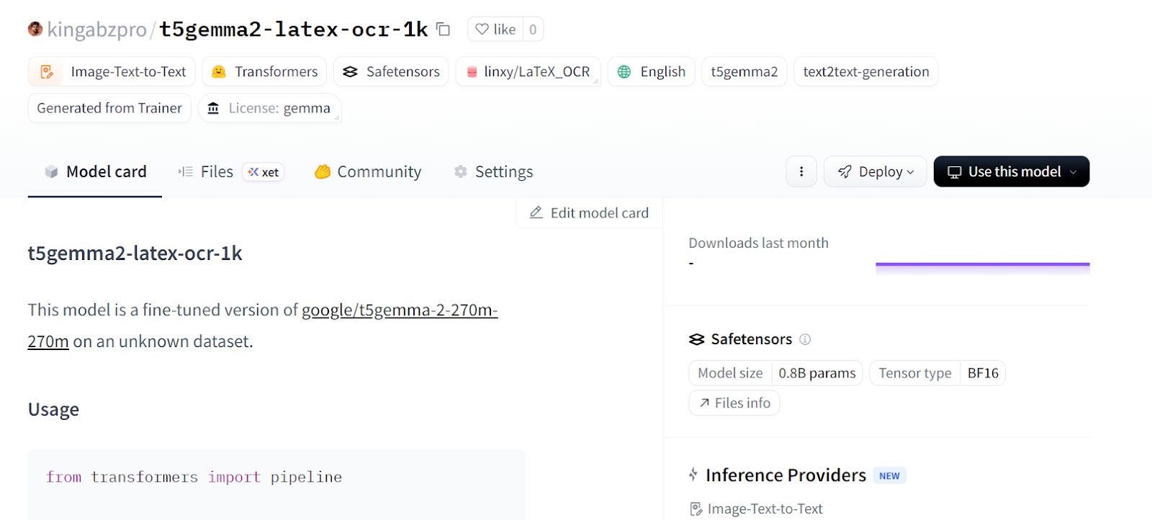Click the downloads last month chart line
Viewport: 1152px width, 520px height.
982,265
